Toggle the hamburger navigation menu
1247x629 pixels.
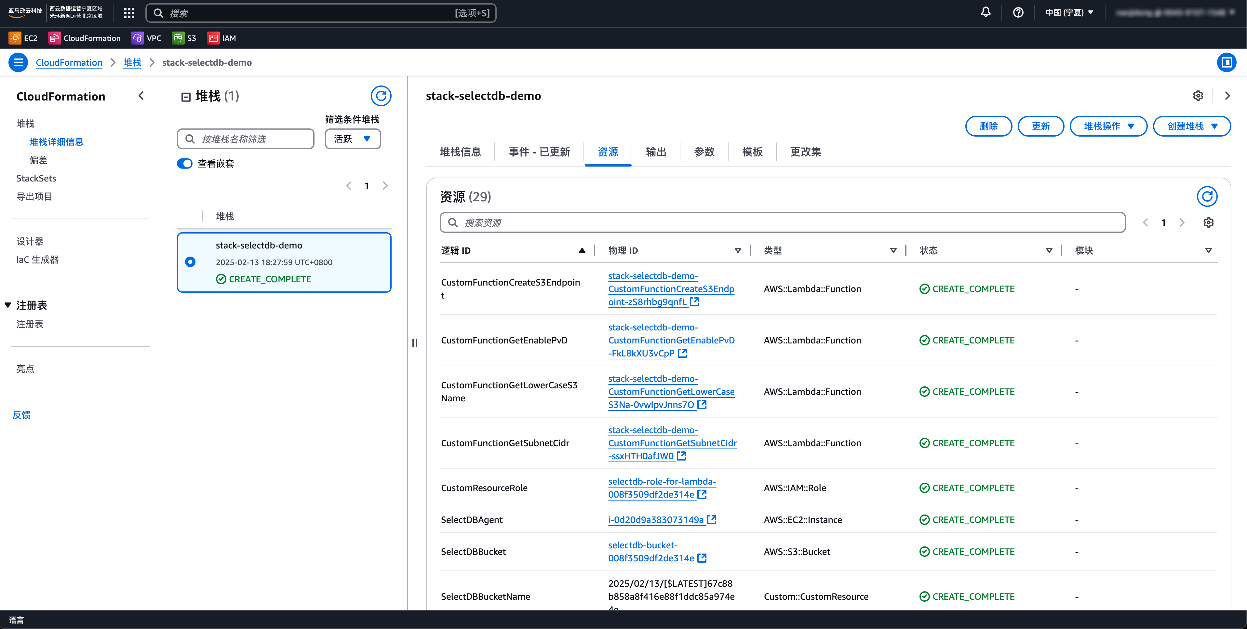pyautogui.click(x=18, y=62)
